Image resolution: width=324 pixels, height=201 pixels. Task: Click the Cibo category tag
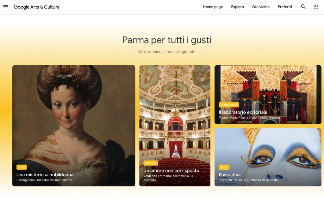click(x=224, y=167)
